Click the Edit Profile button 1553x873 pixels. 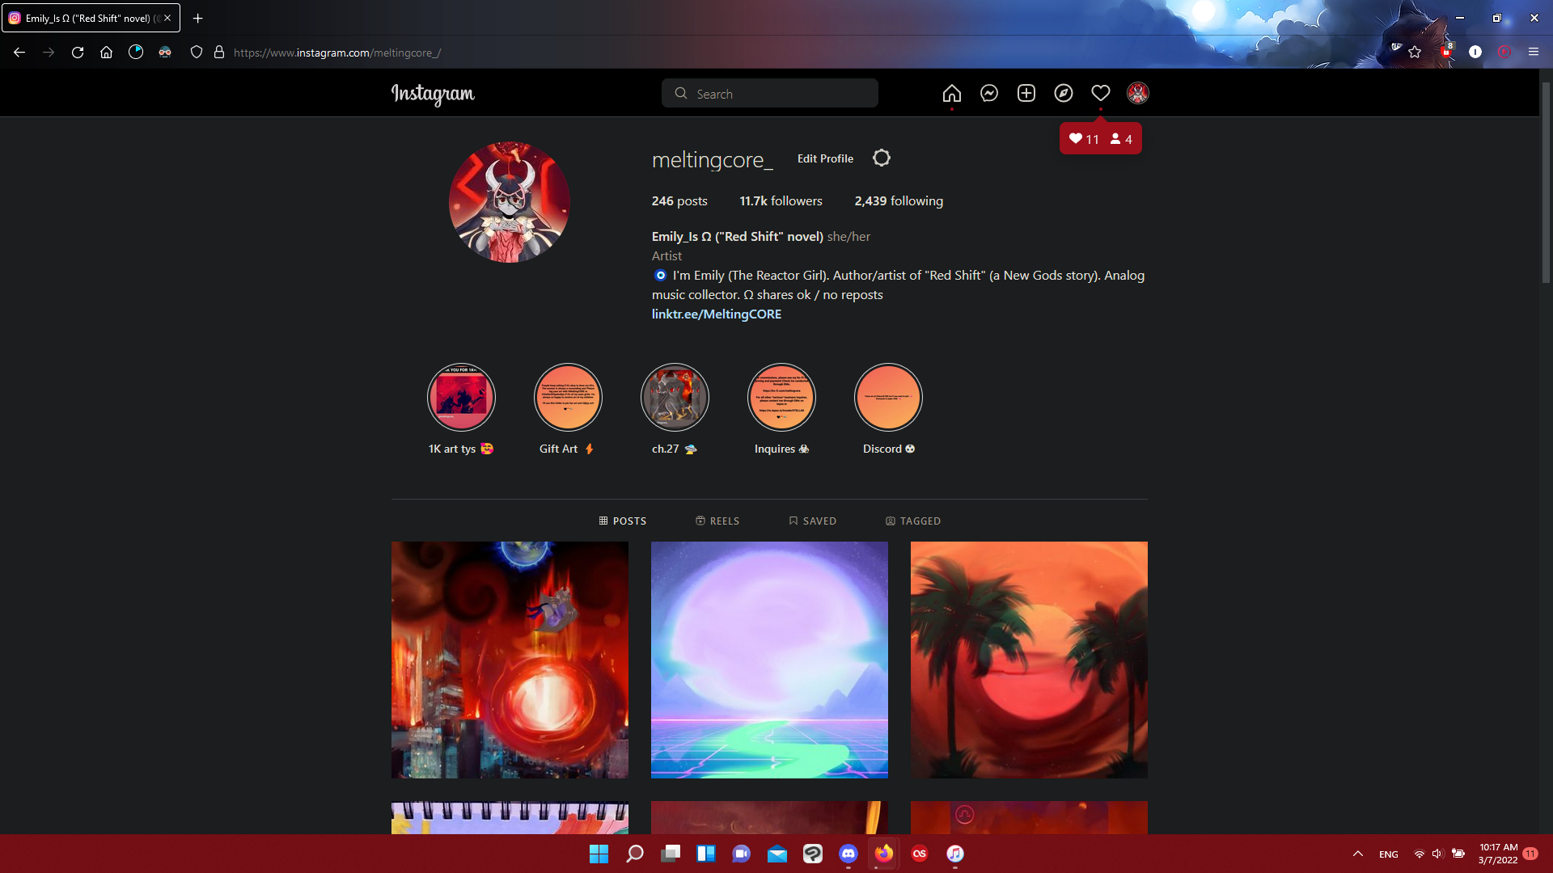click(x=825, y=159)
